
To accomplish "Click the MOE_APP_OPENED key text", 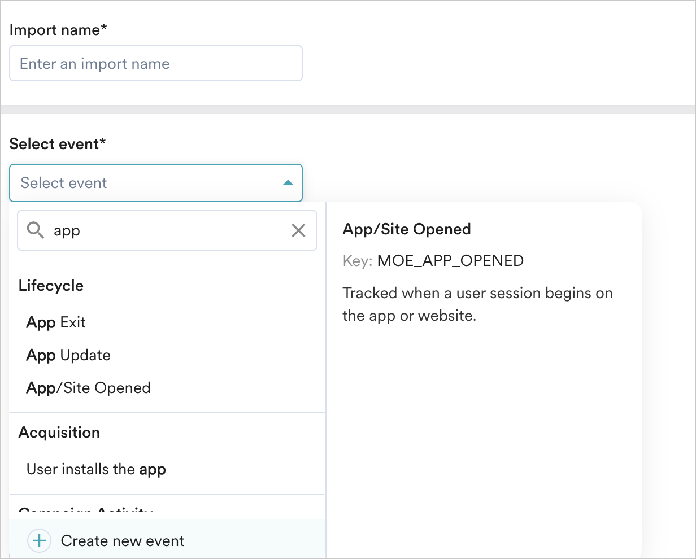I will click(x=450, y=261).
